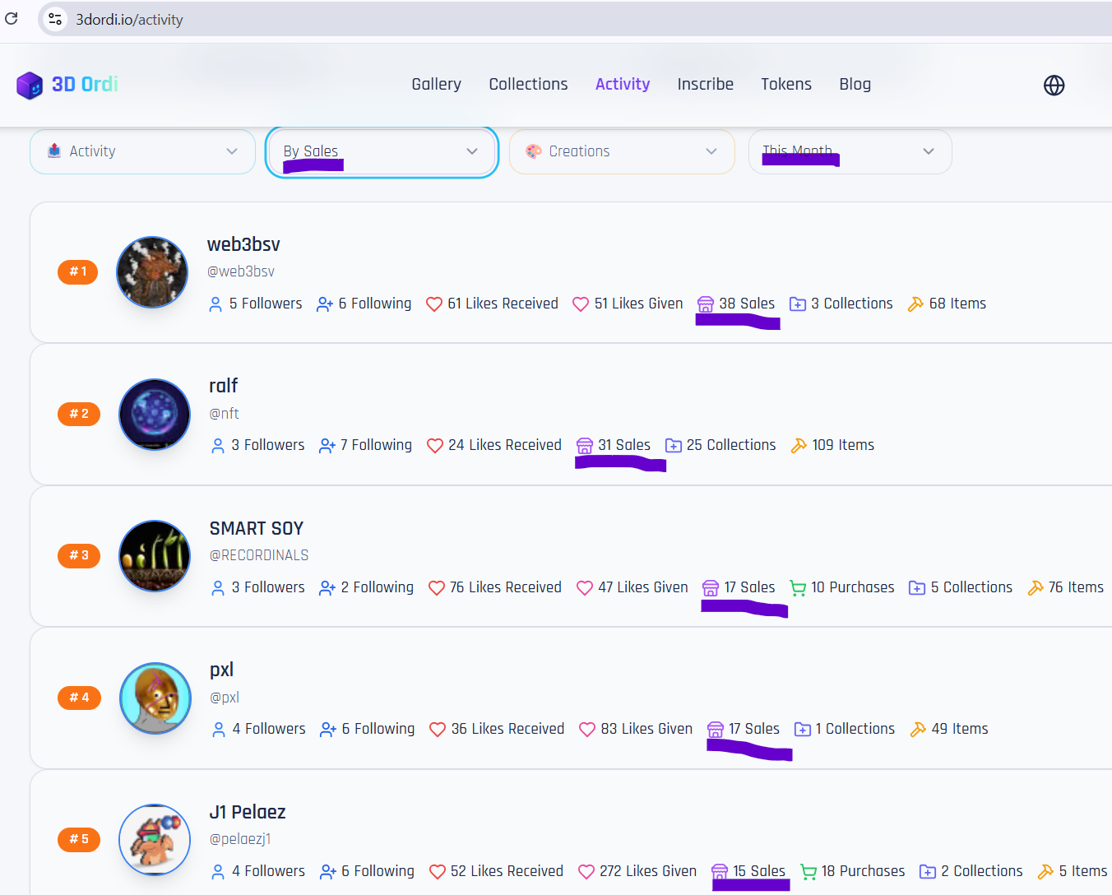Image resolution: width=1112 pixels, height=895 pixels.
Task: Click the web3bsv avatar image
Action: coord(152,272)
